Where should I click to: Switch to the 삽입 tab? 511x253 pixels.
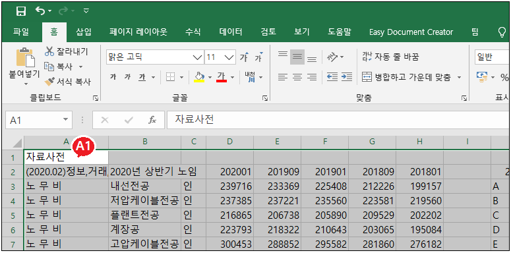(x=84, y=32)
